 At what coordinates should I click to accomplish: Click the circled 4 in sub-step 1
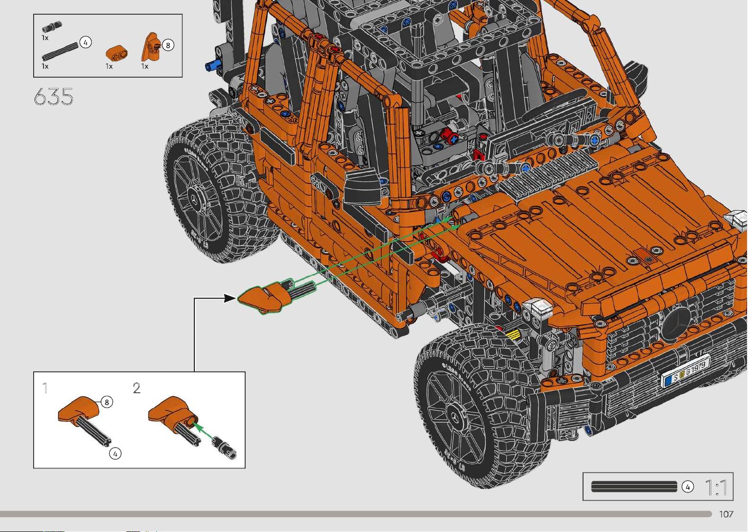click(x=115, y=453)
